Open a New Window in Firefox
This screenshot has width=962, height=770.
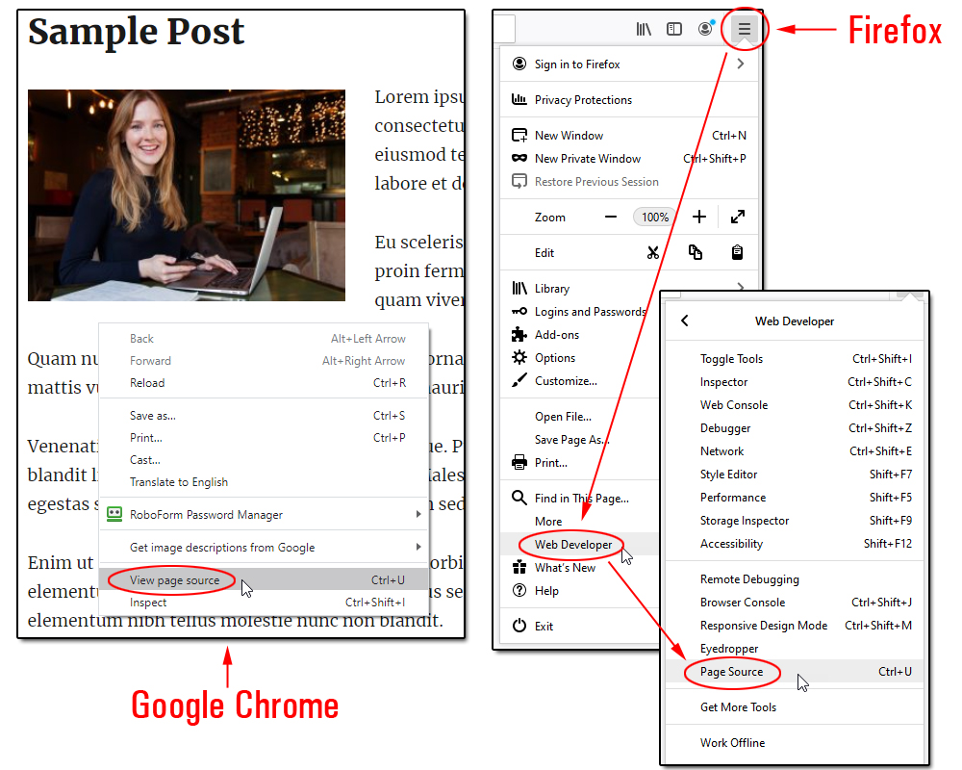(x=629, y=135)
